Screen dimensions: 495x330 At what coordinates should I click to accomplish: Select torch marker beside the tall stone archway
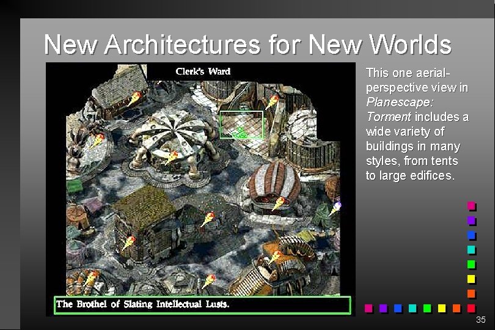272,103
